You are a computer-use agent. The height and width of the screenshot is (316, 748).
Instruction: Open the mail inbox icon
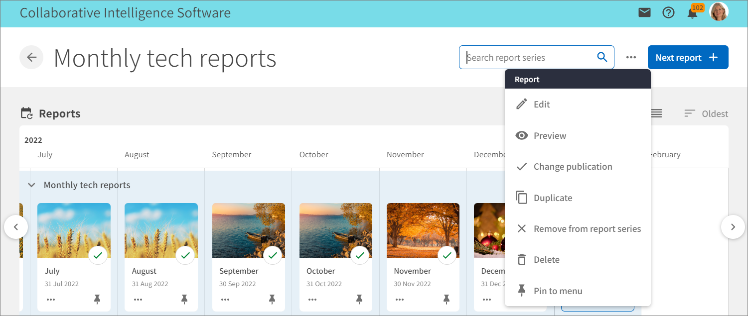coord(644,13)
